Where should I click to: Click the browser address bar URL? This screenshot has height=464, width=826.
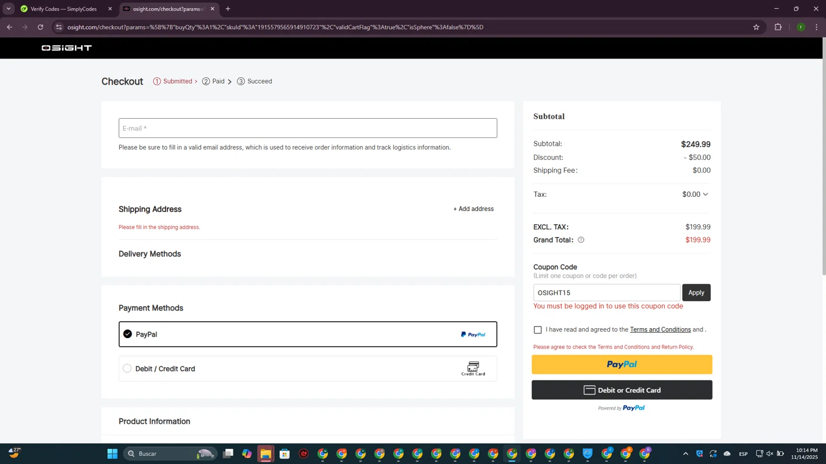coord(275,27)
